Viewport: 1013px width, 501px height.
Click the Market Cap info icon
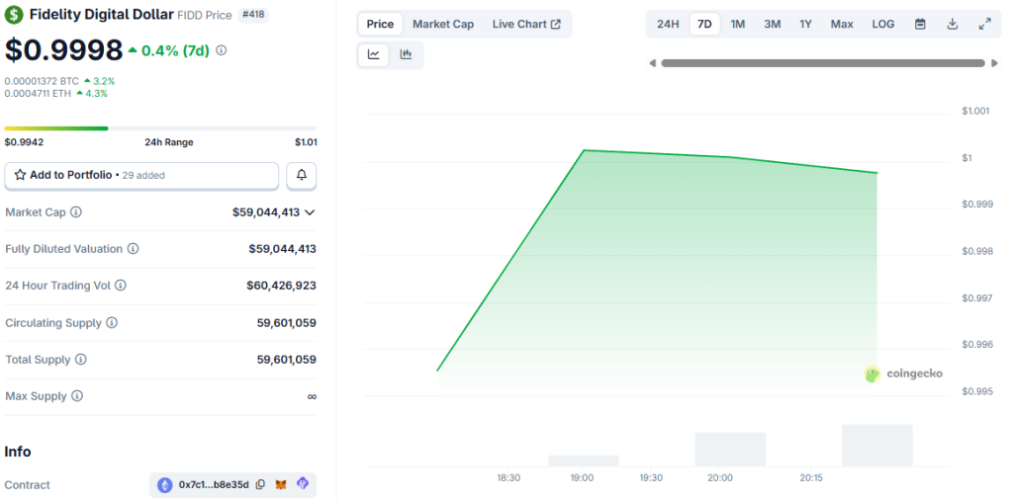tap(76, 212)
